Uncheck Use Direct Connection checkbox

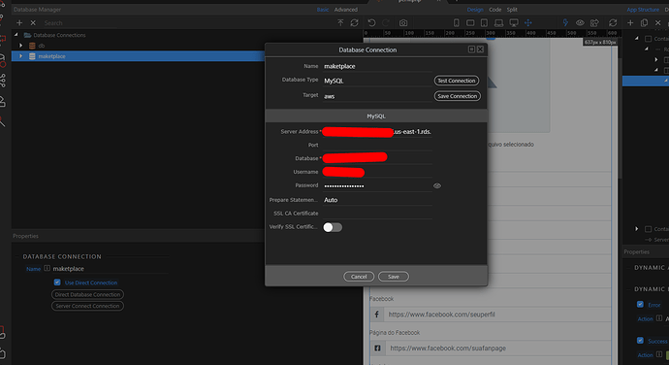pyautogui.click(x=57, y=282)
